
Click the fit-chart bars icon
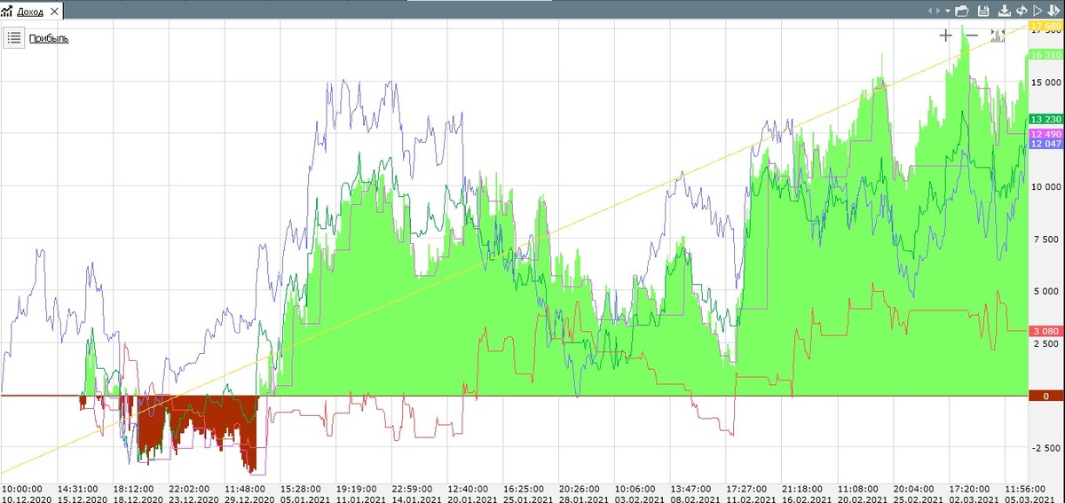pos(998,35)
